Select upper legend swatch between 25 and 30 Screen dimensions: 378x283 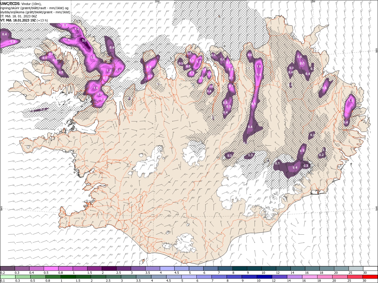pyautogui.click(x=356, y=269)
